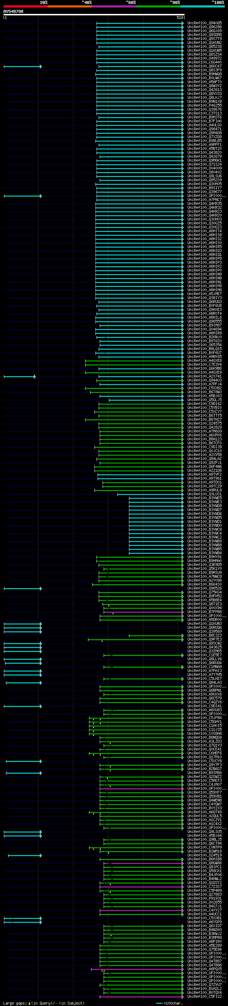The height and width of the screenshot is (1006, 228).
Task: Select hit UniRef100_C7E3V4
Action: click(x=204, y=364)
